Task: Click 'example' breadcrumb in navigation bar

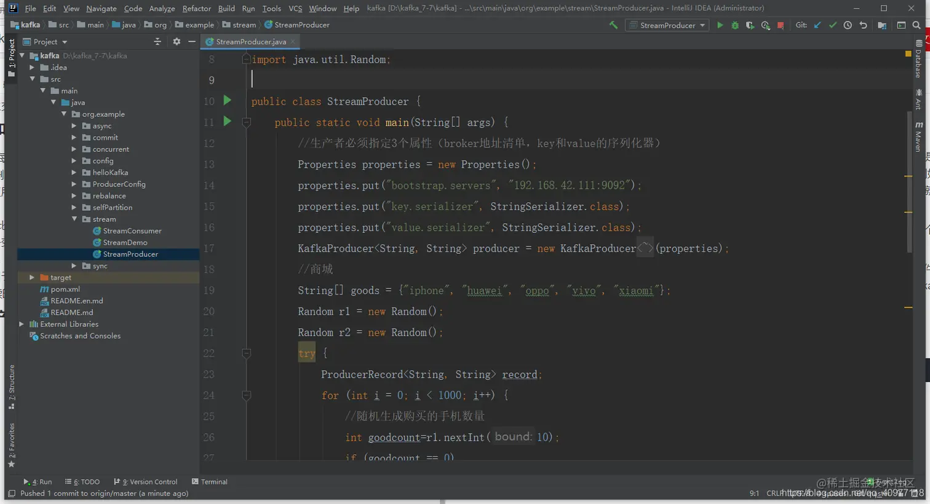Action: click(194, 25)
